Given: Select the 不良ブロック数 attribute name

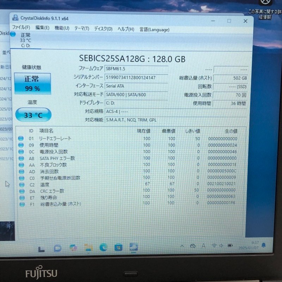Looking at the screenshot, I should coord(53,165).
